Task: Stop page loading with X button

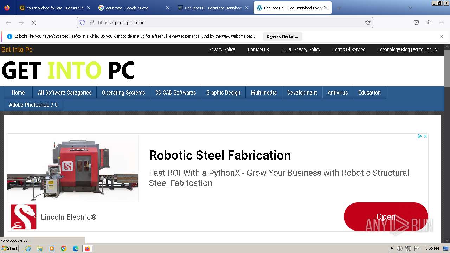Action: 34,22
